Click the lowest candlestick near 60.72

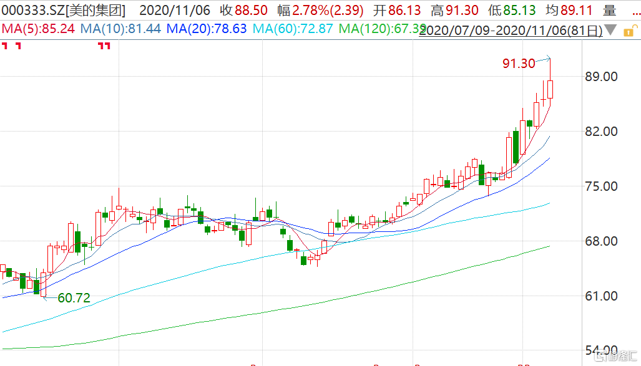coord(43,284)
